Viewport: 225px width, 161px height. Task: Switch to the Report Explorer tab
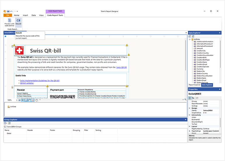(x=194, y=85)
